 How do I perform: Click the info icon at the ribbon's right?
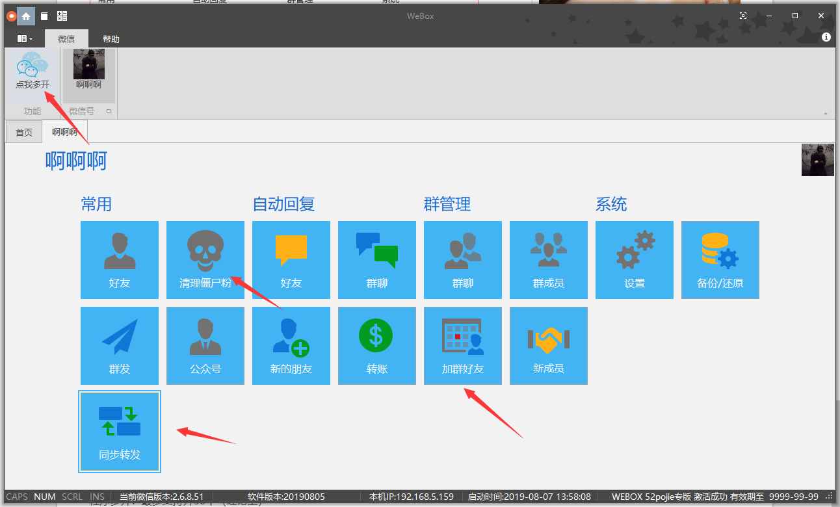pyautogui.click(x=826, y=37)
